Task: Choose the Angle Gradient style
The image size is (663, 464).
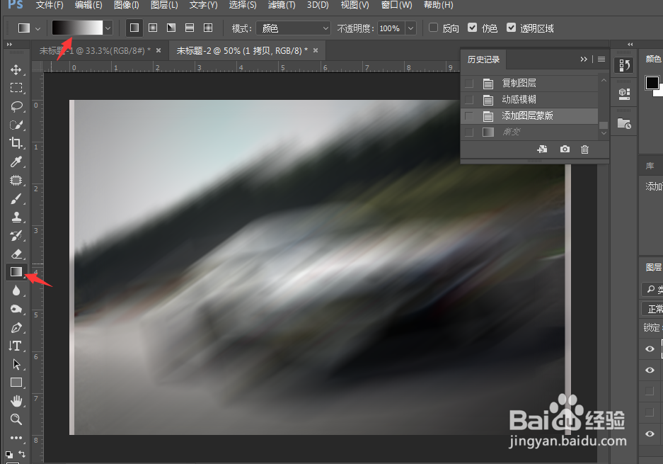Action: tap(171, 28)
